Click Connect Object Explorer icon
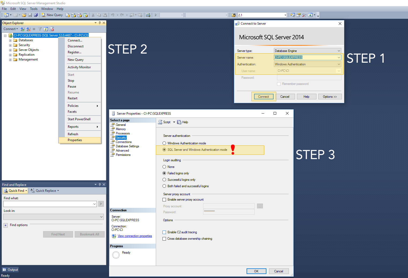The image size is (408, 278). point(22,29)
